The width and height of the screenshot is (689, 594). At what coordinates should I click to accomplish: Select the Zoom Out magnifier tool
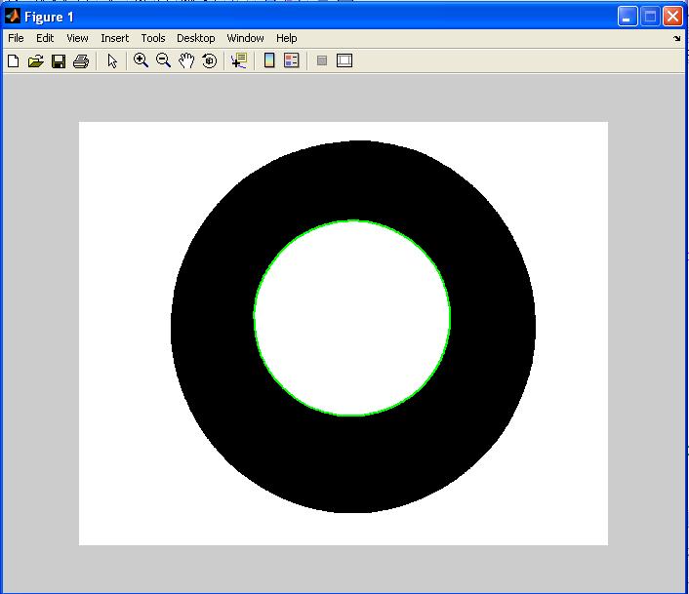click(x=163, y=60)
